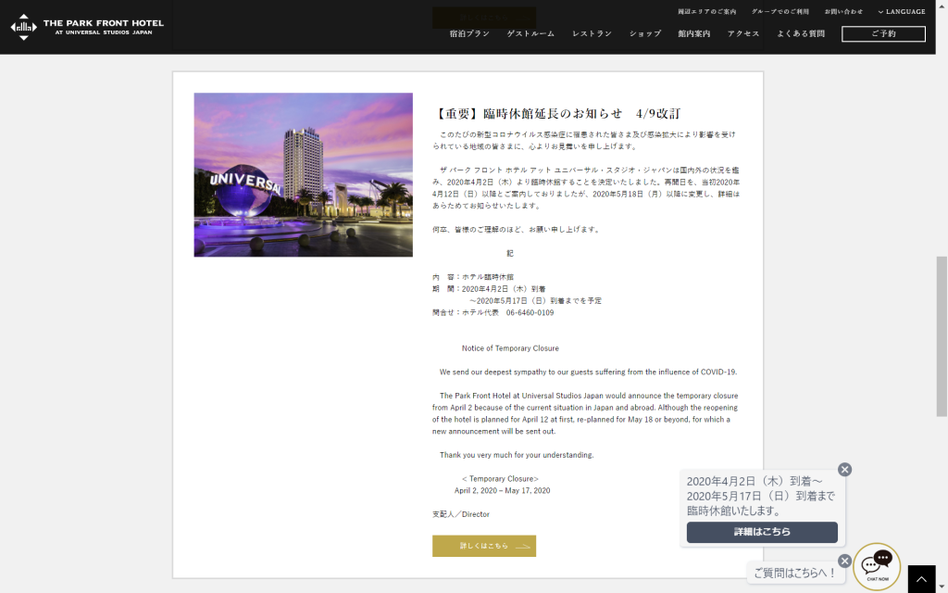Click the dark 詳細はこちら popup button

762,532
